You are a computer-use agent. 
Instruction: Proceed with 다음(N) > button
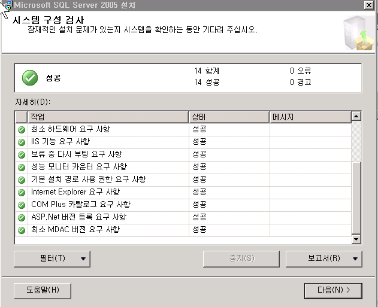[x=333, y=291]
